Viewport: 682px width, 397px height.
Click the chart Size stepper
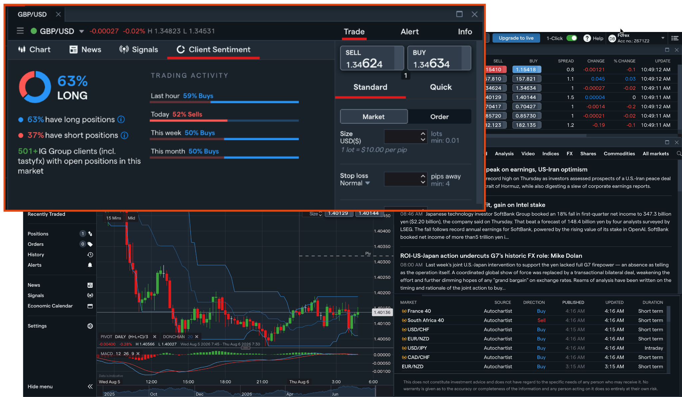320,214
